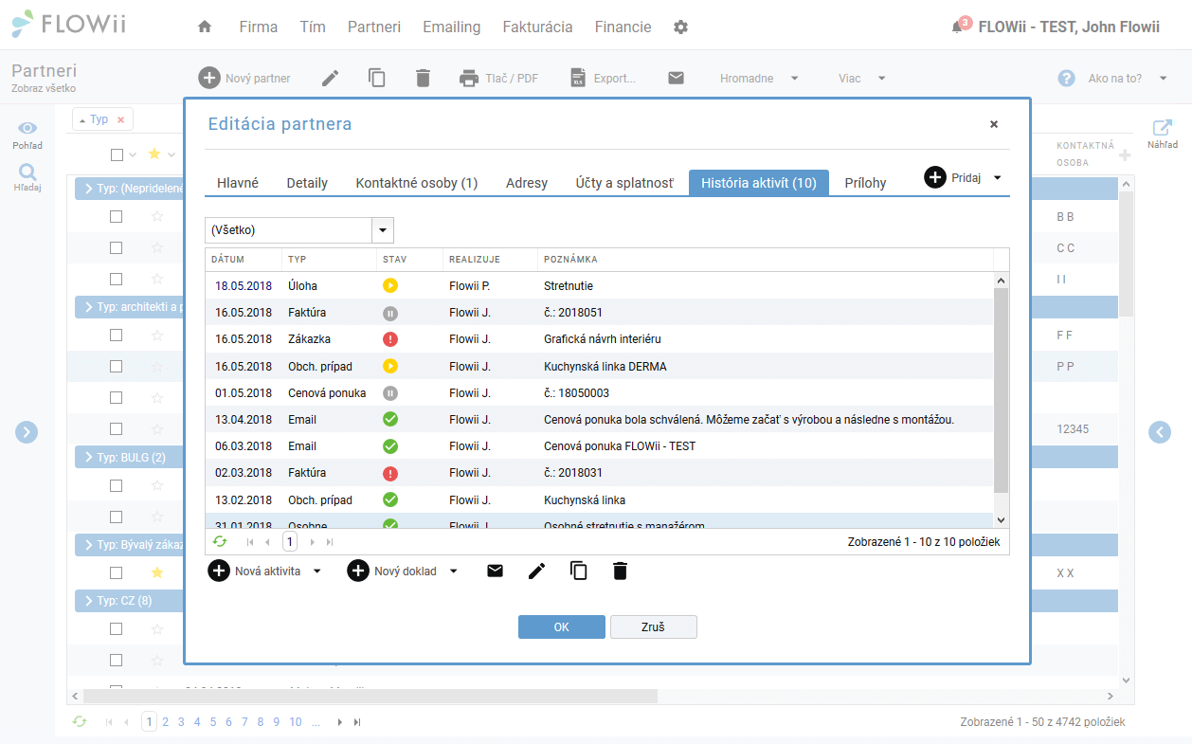
Task: Refresh the activity history list
Action: pyautogui.click(x=220, y=541)
